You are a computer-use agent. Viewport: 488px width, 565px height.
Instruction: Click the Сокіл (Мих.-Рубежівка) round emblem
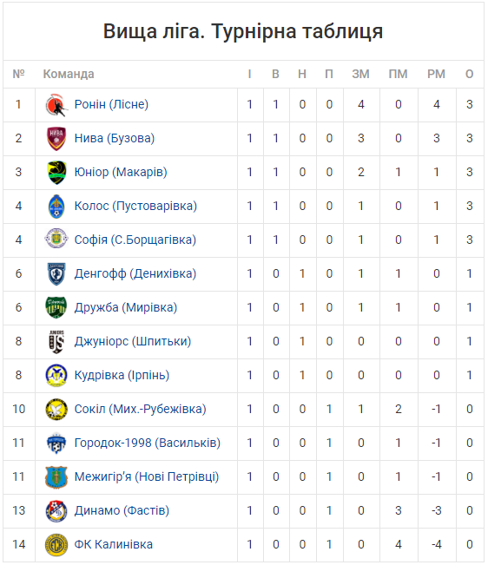tap(56, 410)
